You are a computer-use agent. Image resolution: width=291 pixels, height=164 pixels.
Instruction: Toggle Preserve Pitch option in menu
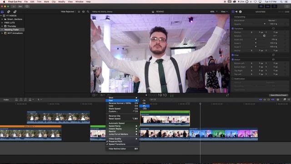click(x=122, y=142)
